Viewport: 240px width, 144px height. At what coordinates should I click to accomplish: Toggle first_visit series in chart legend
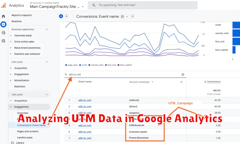[x=110, y=65]
